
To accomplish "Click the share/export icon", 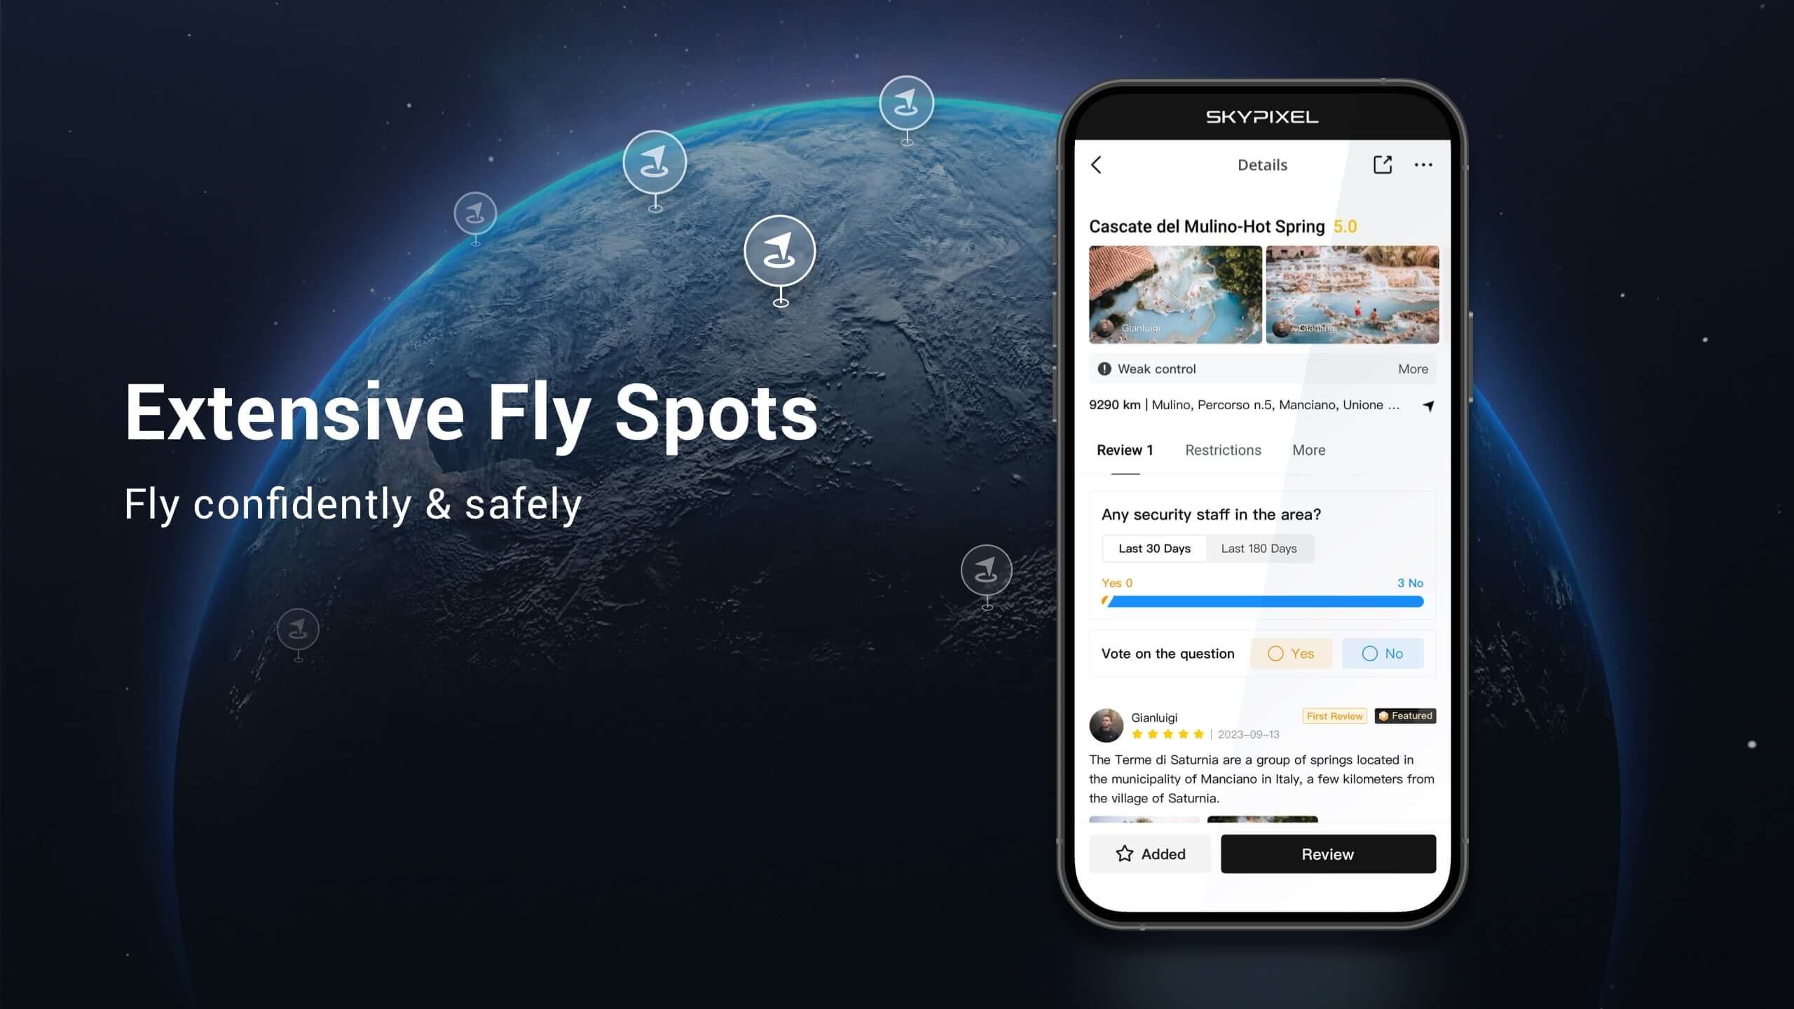I will [1383, 165].
